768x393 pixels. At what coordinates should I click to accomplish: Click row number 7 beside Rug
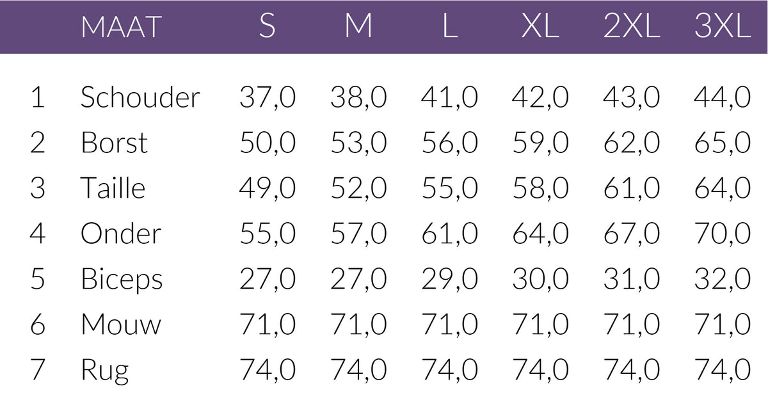coord(38,371)
